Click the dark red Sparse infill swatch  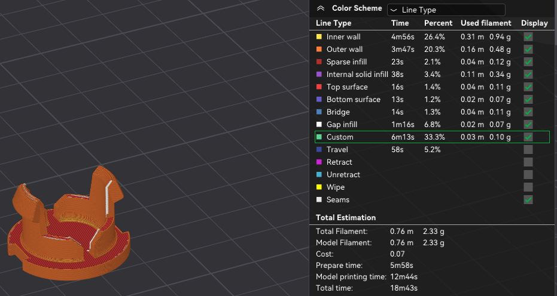pyautogui.click(x=319, y=61)
